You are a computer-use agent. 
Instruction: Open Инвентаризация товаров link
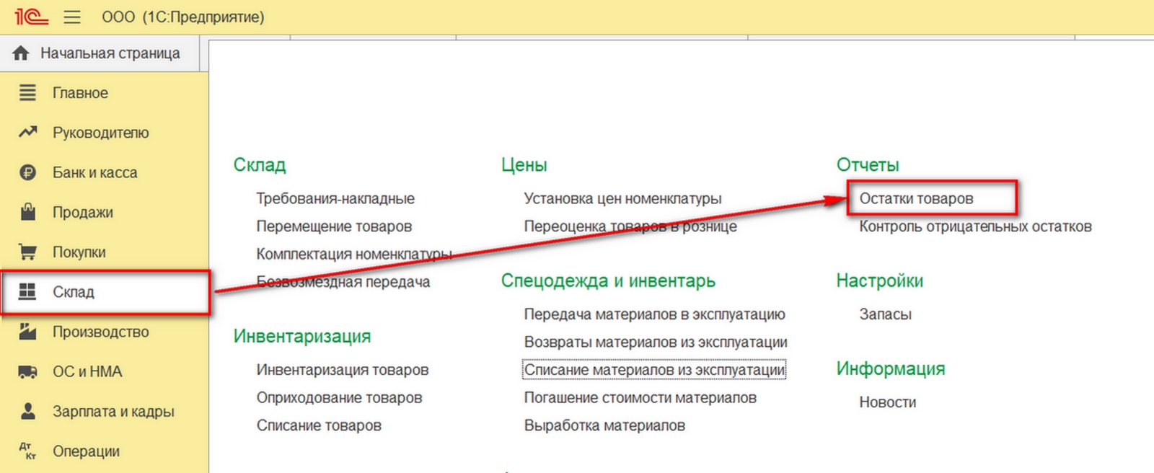click(x=343, y=370)
